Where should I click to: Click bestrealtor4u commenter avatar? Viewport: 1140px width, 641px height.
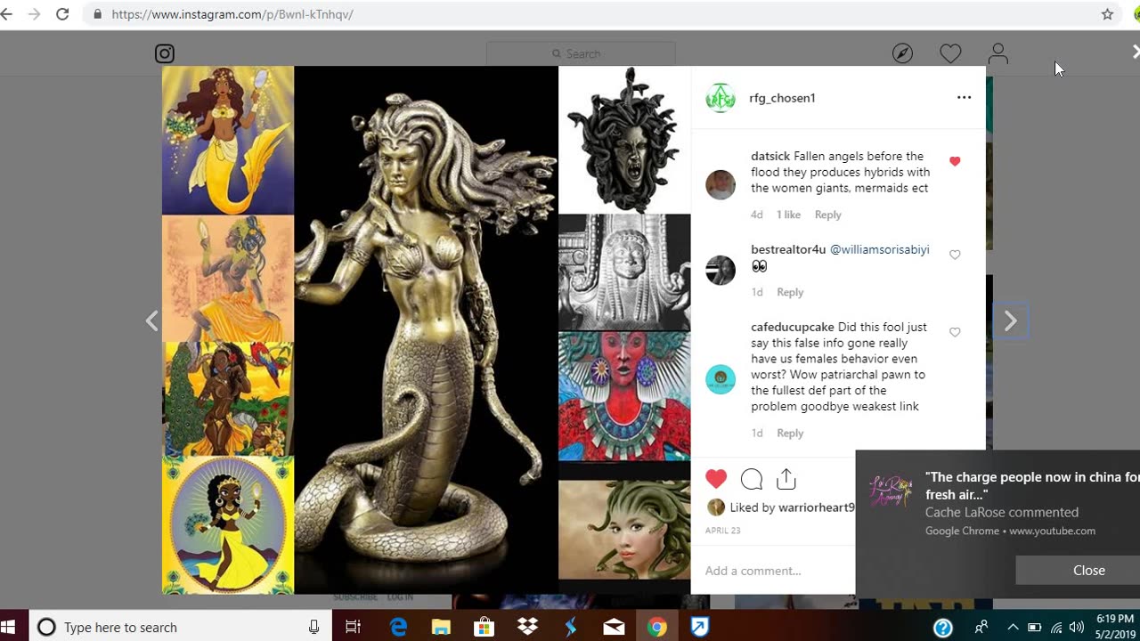(x=721, y=270)
